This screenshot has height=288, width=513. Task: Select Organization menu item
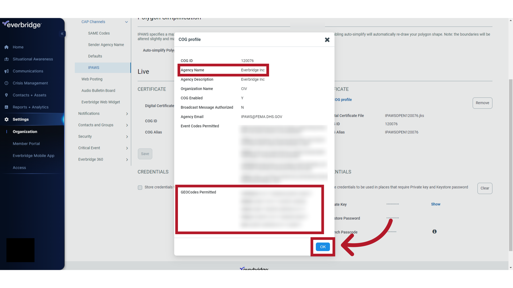(25, 131)
